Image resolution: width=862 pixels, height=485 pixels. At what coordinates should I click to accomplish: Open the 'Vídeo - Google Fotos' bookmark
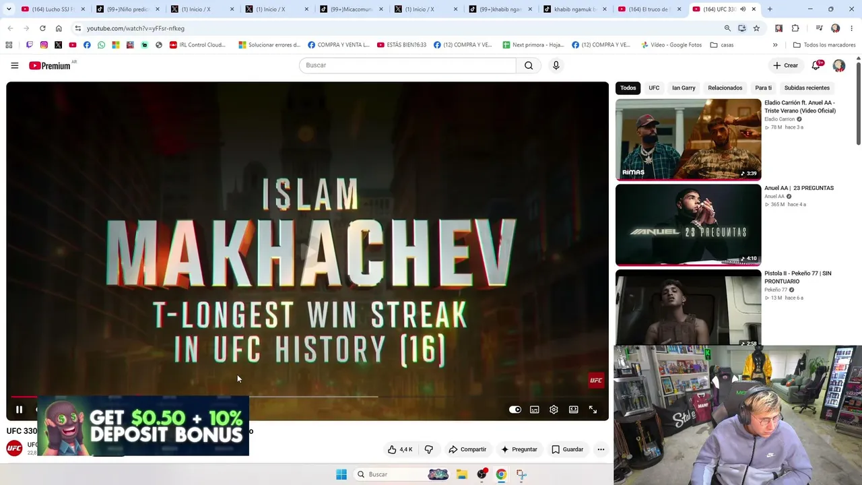click(671, 45)
